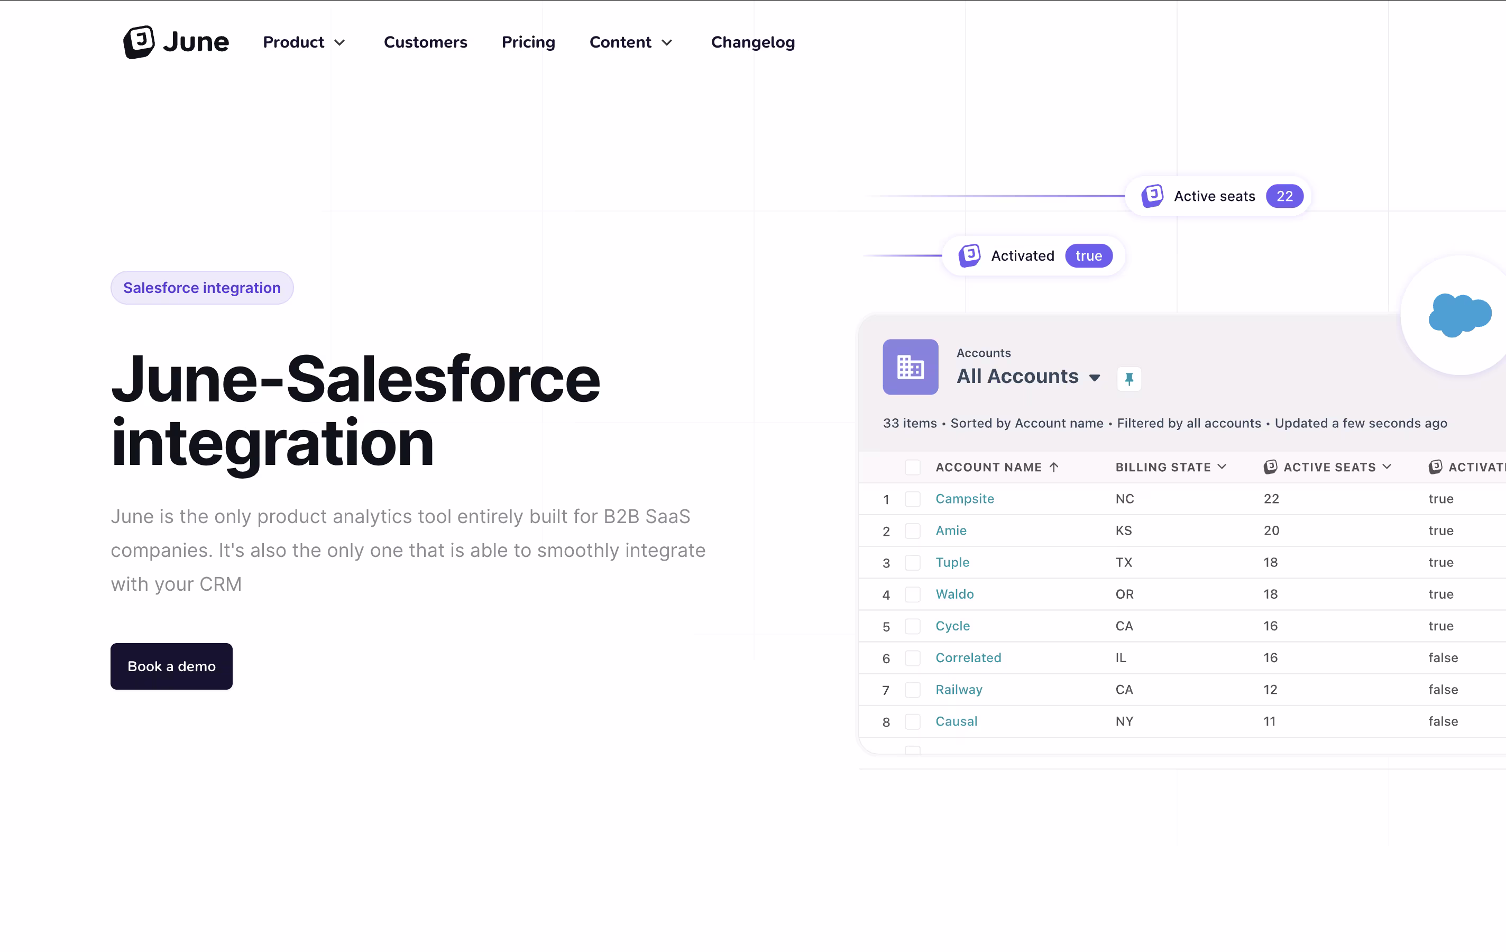Go to the Customers page
The height and width of the screenshot is (952, 1506).
[425, 42]
